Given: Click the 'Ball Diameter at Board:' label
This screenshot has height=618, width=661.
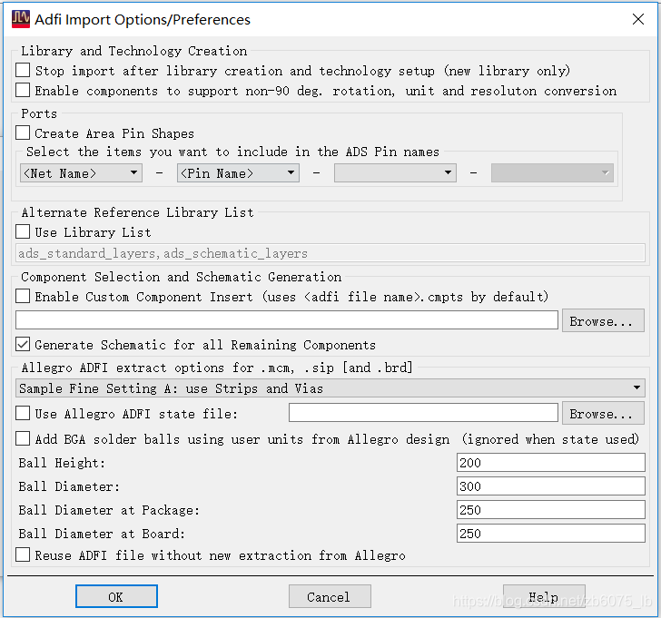Looking at the screenshot, I should (102, 534).
